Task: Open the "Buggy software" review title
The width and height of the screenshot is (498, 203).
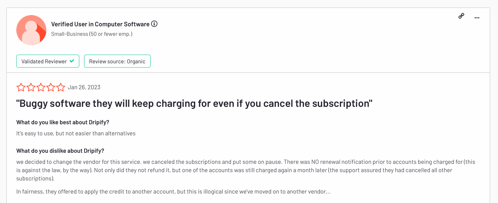Action: click(194, 104)
